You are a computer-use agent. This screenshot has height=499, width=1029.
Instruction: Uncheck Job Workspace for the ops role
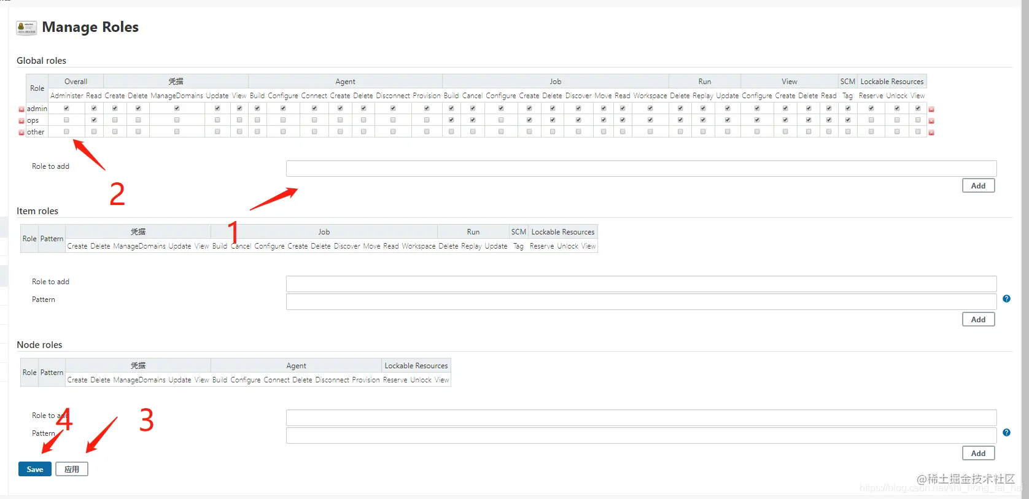(650, 120)
